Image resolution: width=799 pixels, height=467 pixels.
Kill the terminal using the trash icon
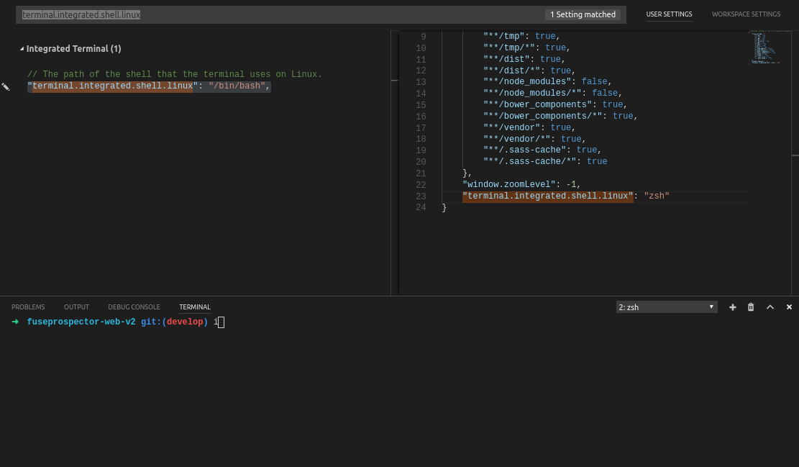(750, 307)
